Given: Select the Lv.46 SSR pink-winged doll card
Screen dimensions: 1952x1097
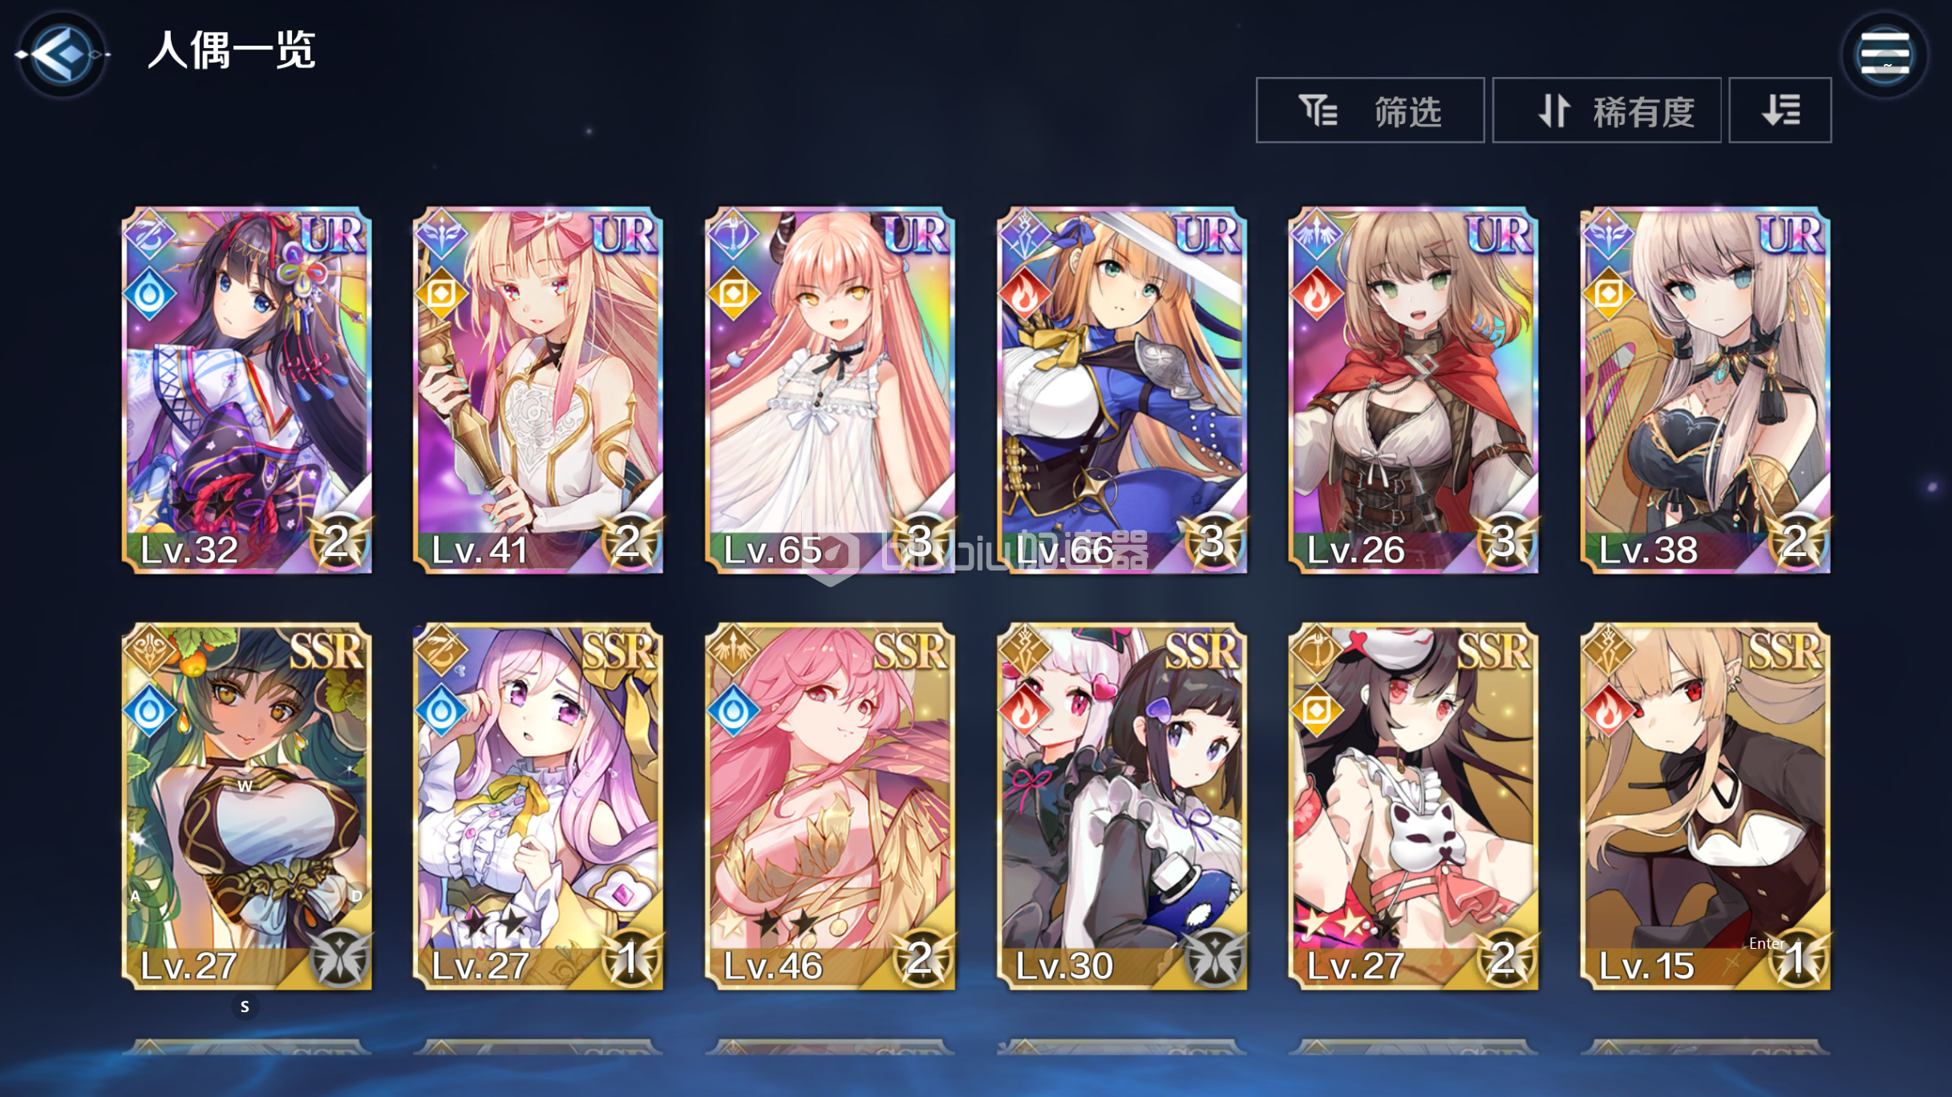Looking at the screenshot, I should pyautogui.click(x=830, y=807).
